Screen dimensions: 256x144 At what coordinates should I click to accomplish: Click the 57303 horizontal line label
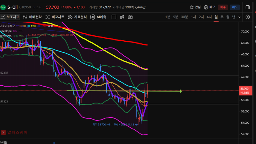coord(4,102)
